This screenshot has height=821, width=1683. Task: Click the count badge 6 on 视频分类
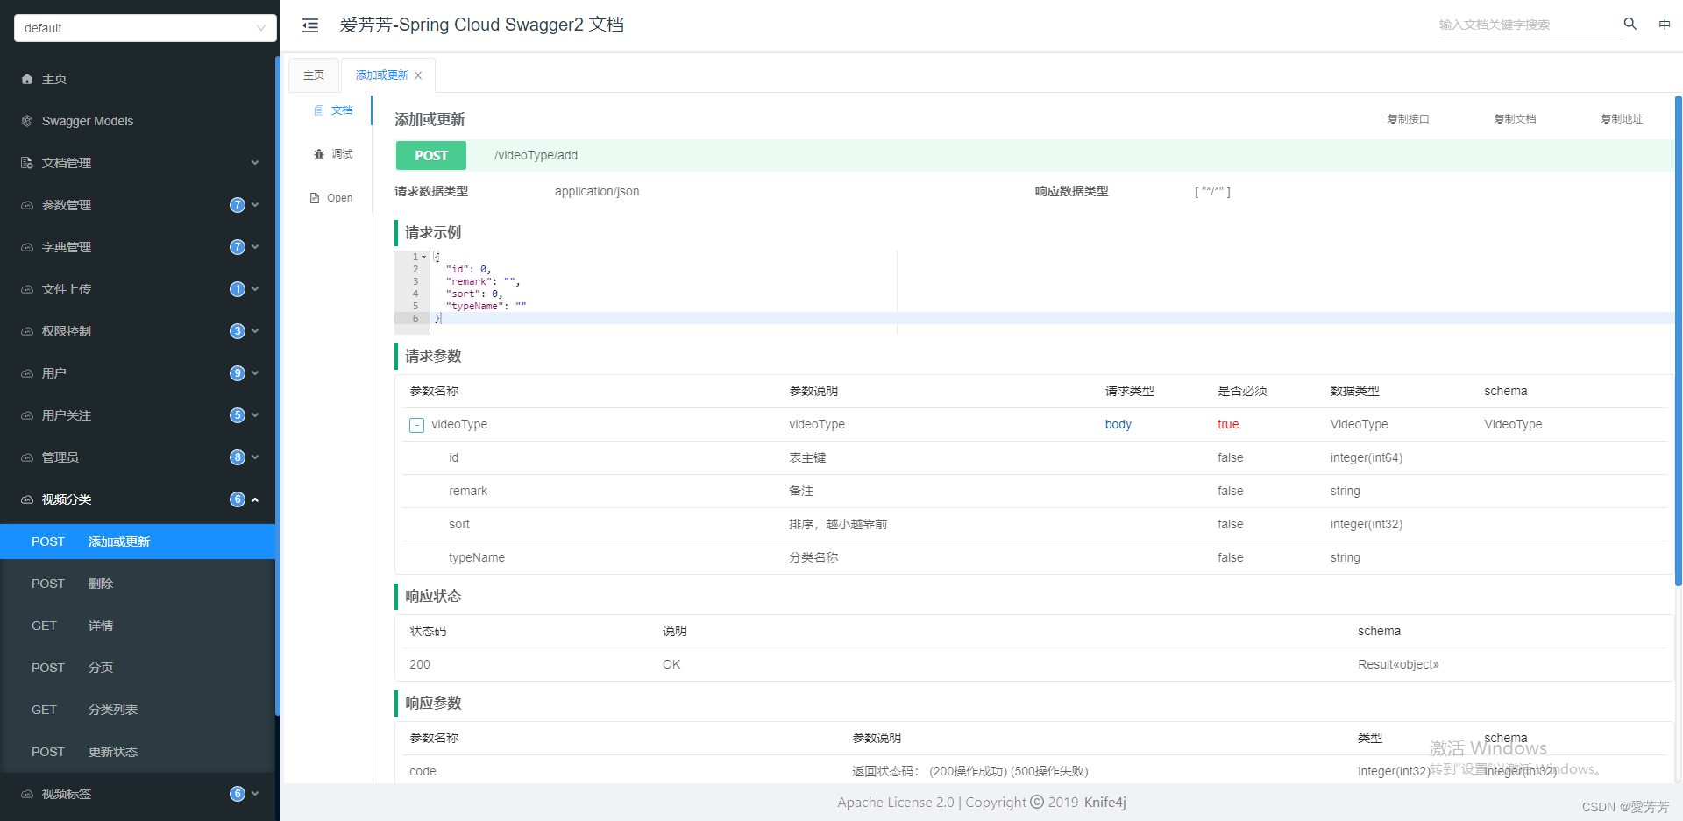coord(238,499)
